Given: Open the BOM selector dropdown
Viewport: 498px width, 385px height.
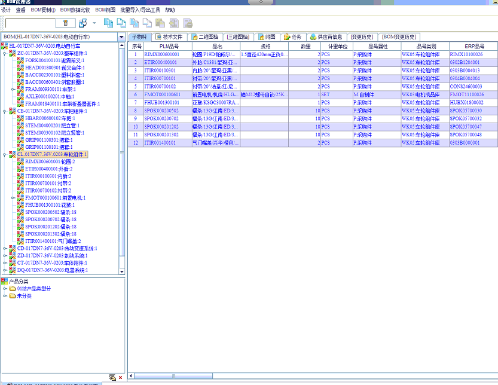Looking at the screenshot, I should 121,37.
